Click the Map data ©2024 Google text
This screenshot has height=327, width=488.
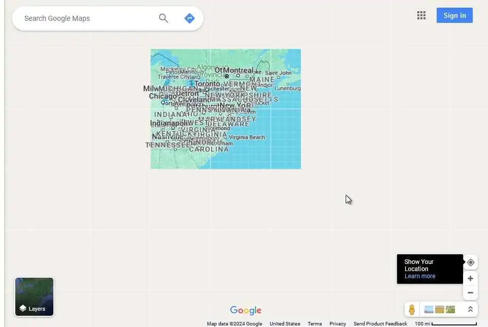coord(234,324)
